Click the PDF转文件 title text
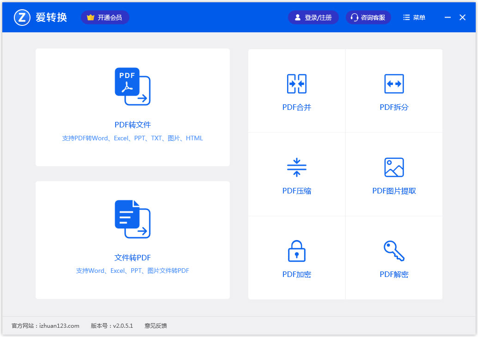 pyautogui.click(x=133, y=125)
